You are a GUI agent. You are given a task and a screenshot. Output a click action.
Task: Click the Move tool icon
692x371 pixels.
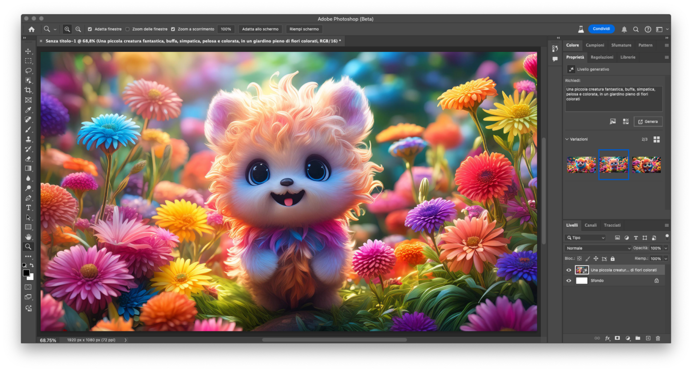(28, 51)
